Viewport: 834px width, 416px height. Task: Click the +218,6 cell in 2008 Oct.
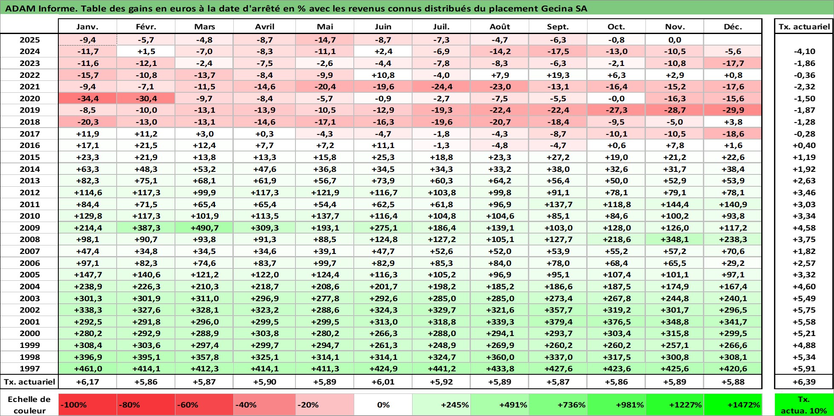(616, 239)
